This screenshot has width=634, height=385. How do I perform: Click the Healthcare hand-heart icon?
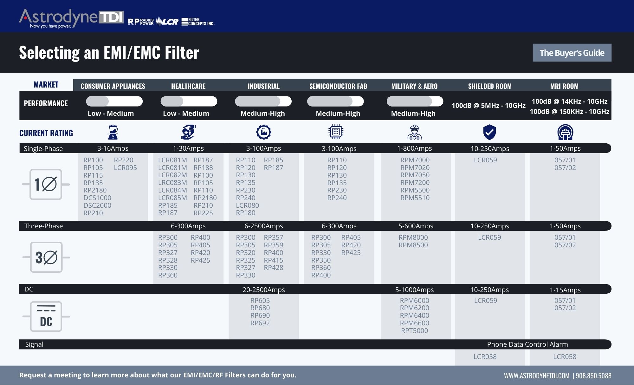188,132
